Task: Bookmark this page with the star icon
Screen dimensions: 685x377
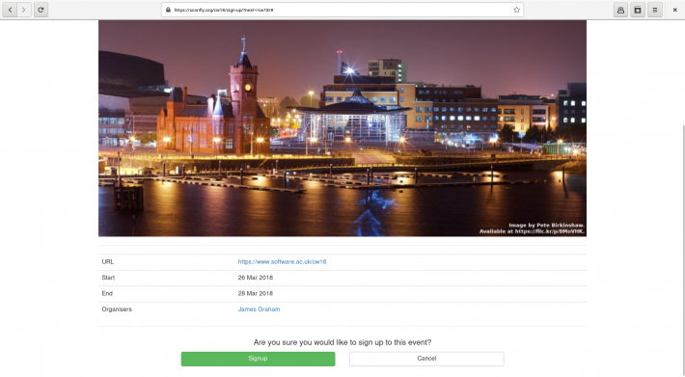Action: [516, 10]
